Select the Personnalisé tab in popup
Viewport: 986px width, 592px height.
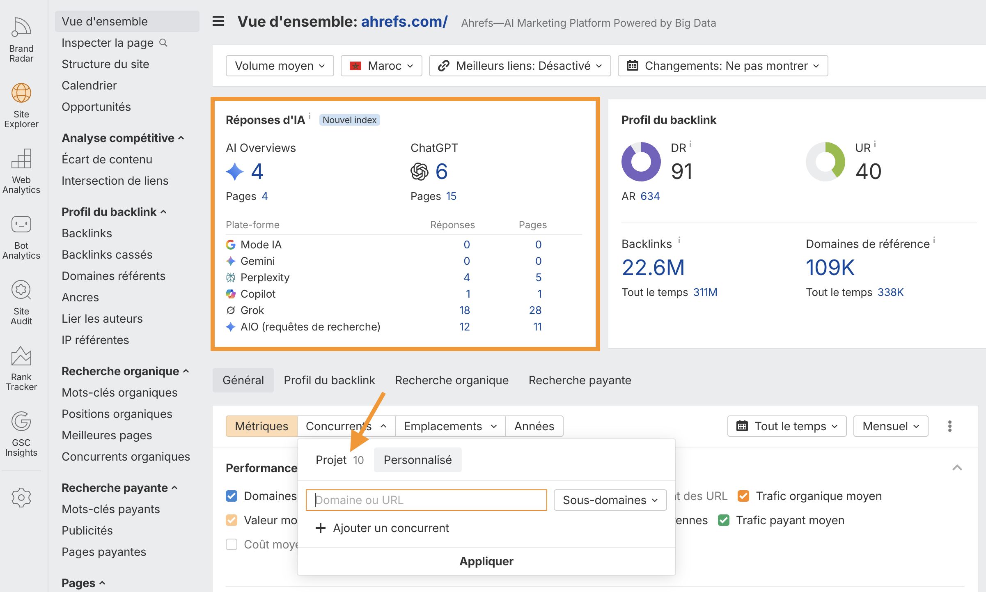click(417, 460)
